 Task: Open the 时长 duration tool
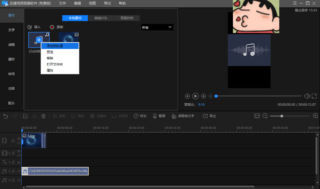(x=140, y=116)
